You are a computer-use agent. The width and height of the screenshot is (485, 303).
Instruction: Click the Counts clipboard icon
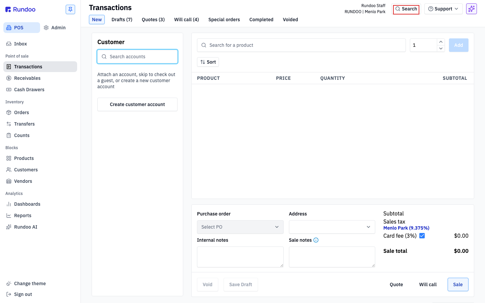(9, 135)
